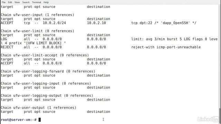Viewport: 221px width, 124px height.
Task: Click the root@server-vm command prompt
Action: point(19,120)
